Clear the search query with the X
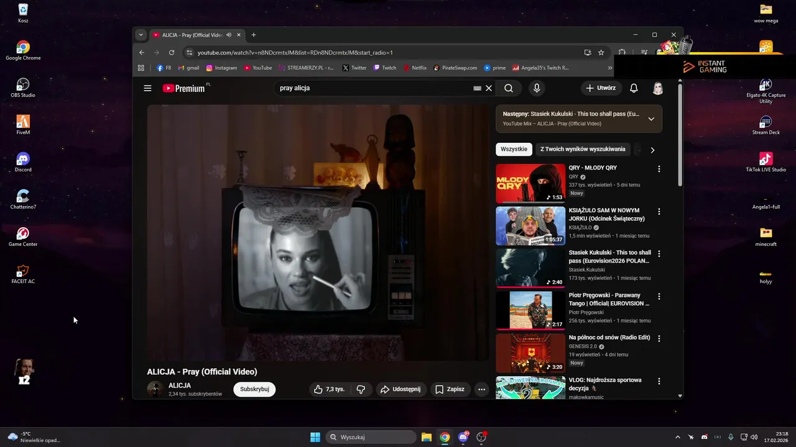The image size is (796, 447). [489, 88]
